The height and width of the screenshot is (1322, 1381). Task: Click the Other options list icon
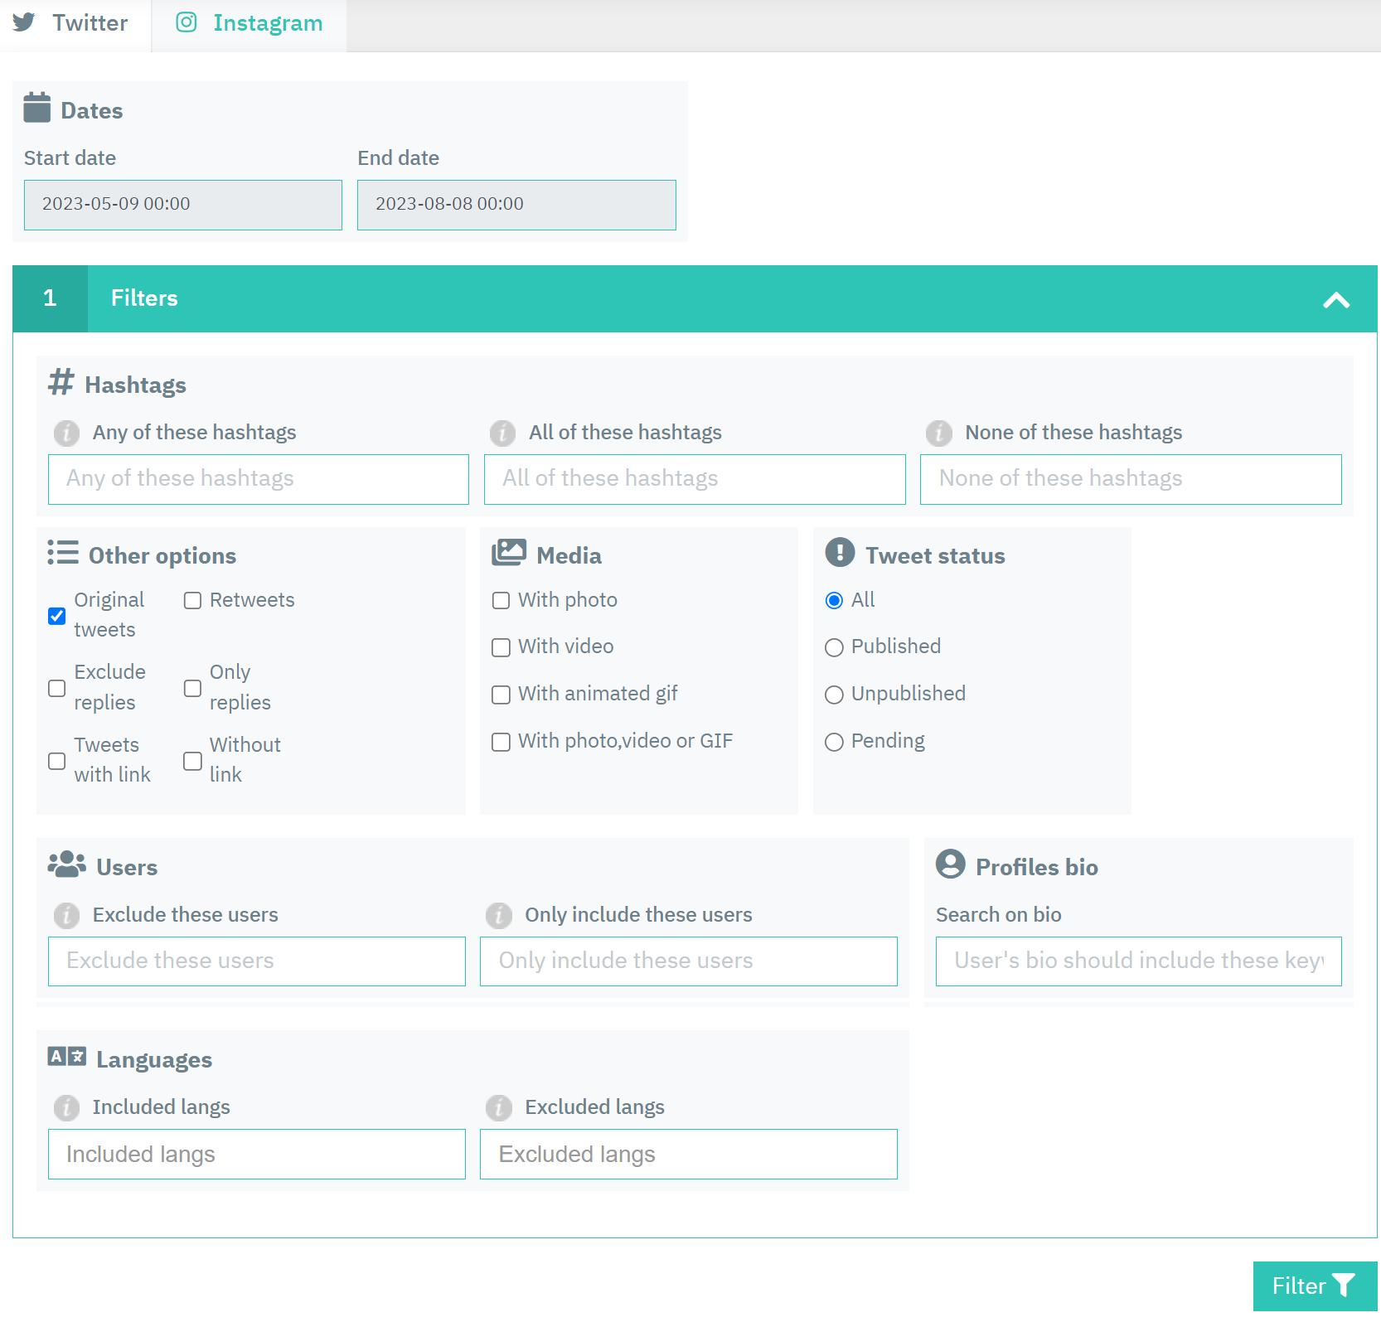[63, 552]
